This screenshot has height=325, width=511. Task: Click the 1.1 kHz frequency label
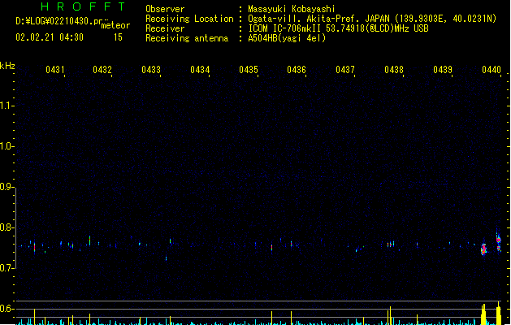click(6, 106)
